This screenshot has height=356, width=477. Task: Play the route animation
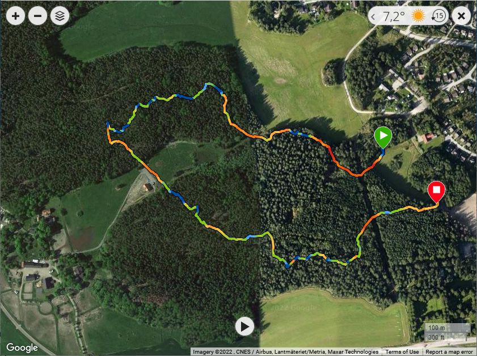click(x=244, y=327)
